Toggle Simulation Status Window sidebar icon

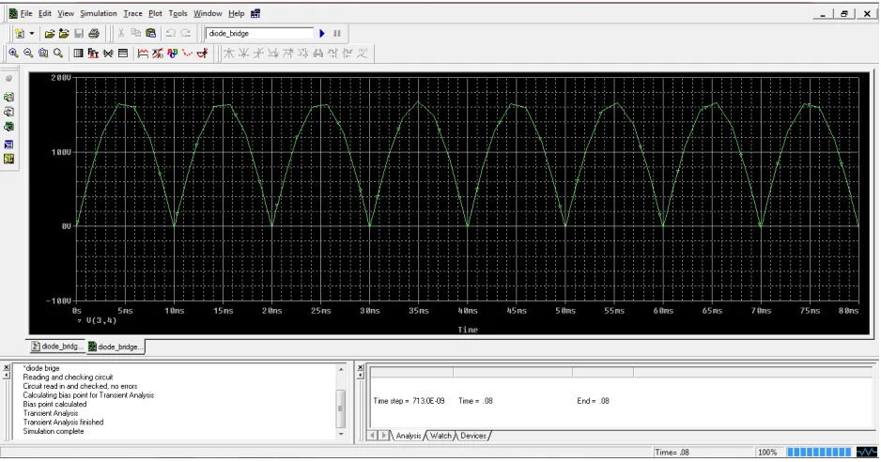pyautogui.click(x=8, y=159)
